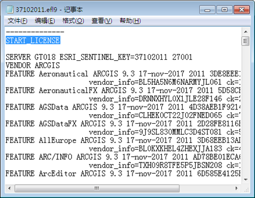Click the highlighted START_LICENSE text

click(33, 40)
